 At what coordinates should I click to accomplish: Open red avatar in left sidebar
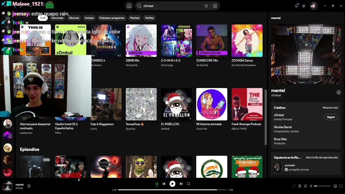8,172
